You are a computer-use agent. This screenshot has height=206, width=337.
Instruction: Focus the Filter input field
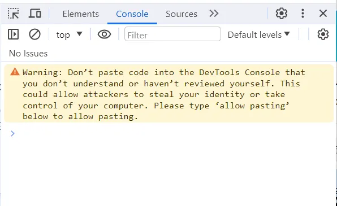(172, 34)
